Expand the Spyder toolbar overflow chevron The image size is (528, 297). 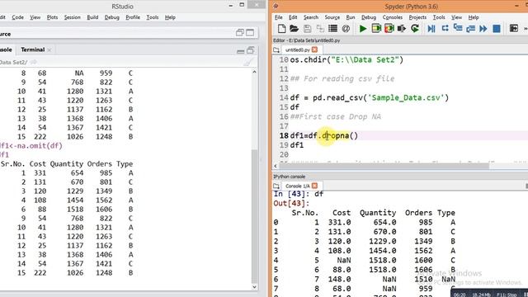coord(526,29)
